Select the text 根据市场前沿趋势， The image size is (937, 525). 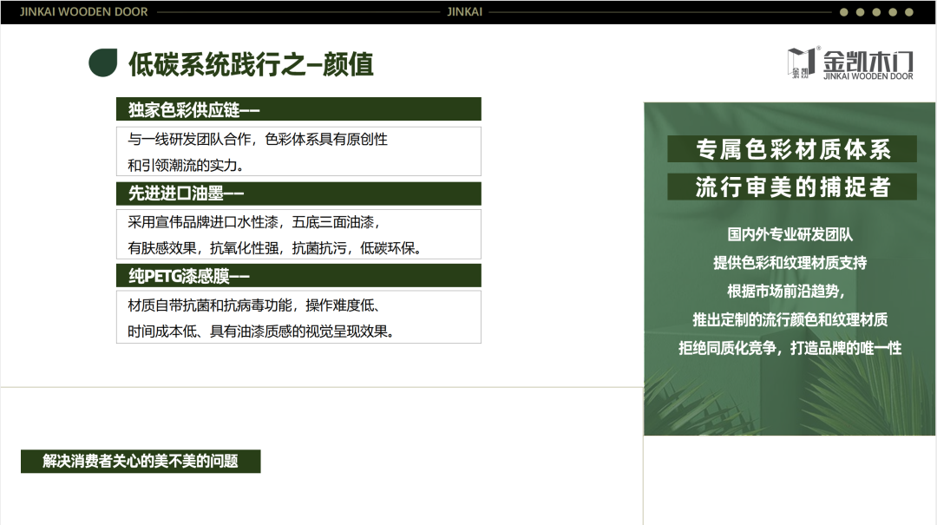787,292
